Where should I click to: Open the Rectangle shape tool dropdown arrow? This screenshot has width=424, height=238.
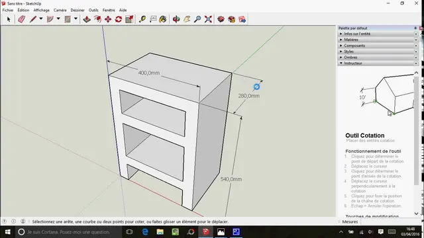click(x=76, y=19)
